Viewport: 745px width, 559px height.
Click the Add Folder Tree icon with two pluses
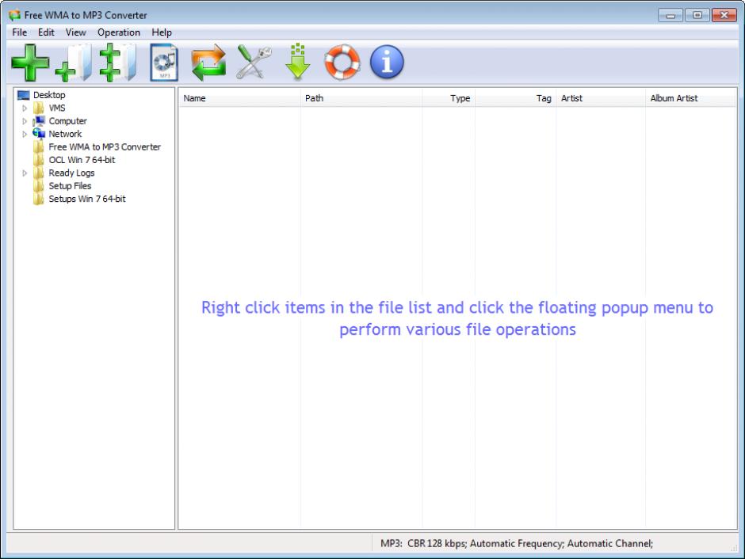[x=117, y=63]
